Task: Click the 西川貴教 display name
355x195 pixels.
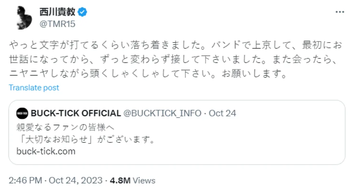Action: pyautogui.click(x=57, y=12)
